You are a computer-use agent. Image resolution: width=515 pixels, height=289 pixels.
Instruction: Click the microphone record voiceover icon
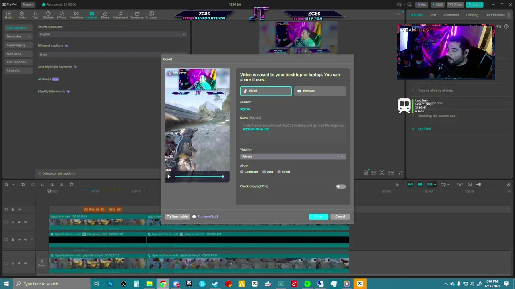[397, 185]
